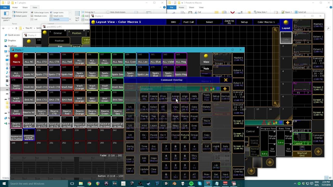
Task: Select macro 161 ALL Blue
Action: pos(155,59)
